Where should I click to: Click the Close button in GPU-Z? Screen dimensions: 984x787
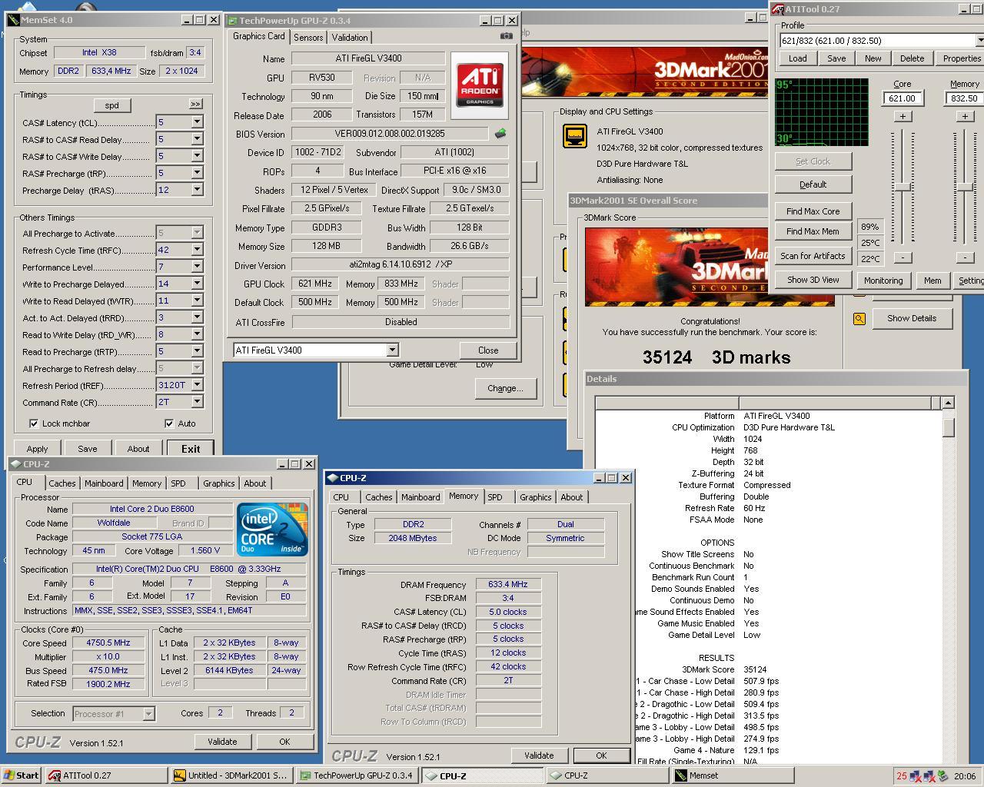point(488,350)
